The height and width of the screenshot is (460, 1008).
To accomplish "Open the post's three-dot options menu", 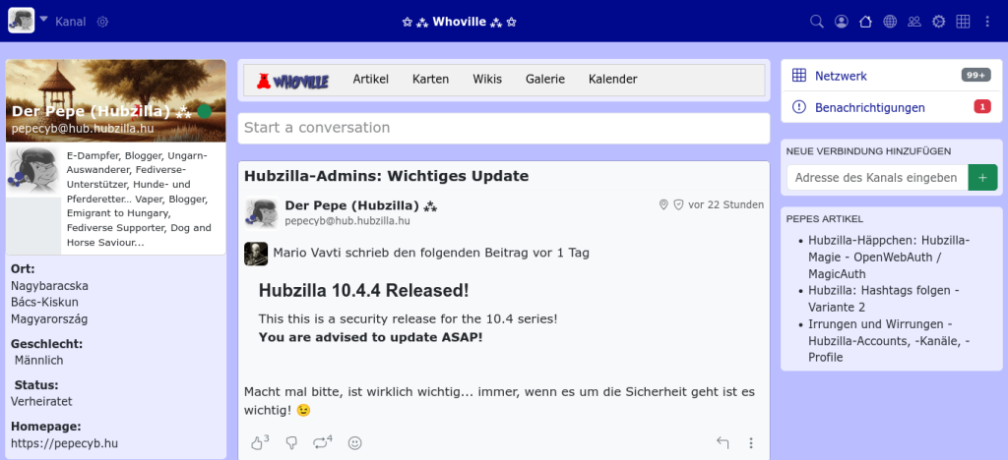I will pos(751,443).
